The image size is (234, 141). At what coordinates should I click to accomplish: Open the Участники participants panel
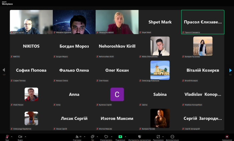point(77,137)
